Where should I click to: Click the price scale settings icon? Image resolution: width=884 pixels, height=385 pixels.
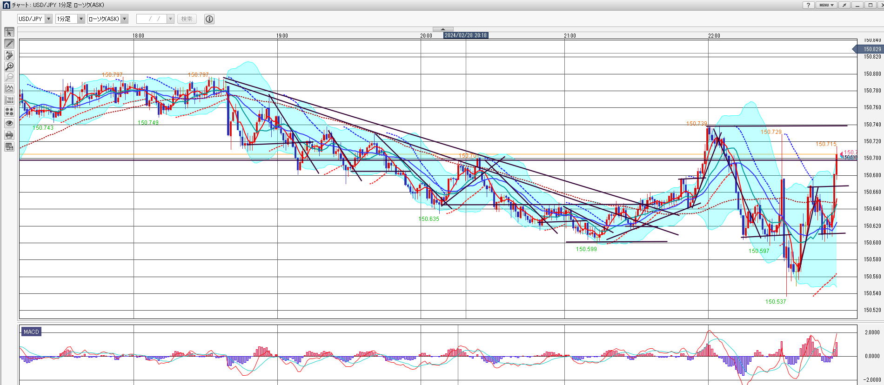tap(9, 100)
